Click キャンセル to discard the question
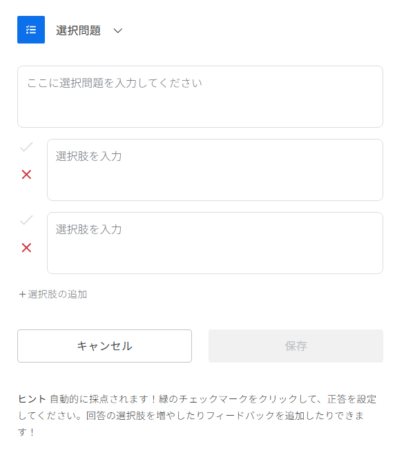This screenshot has width=415, height=453. 104,346
